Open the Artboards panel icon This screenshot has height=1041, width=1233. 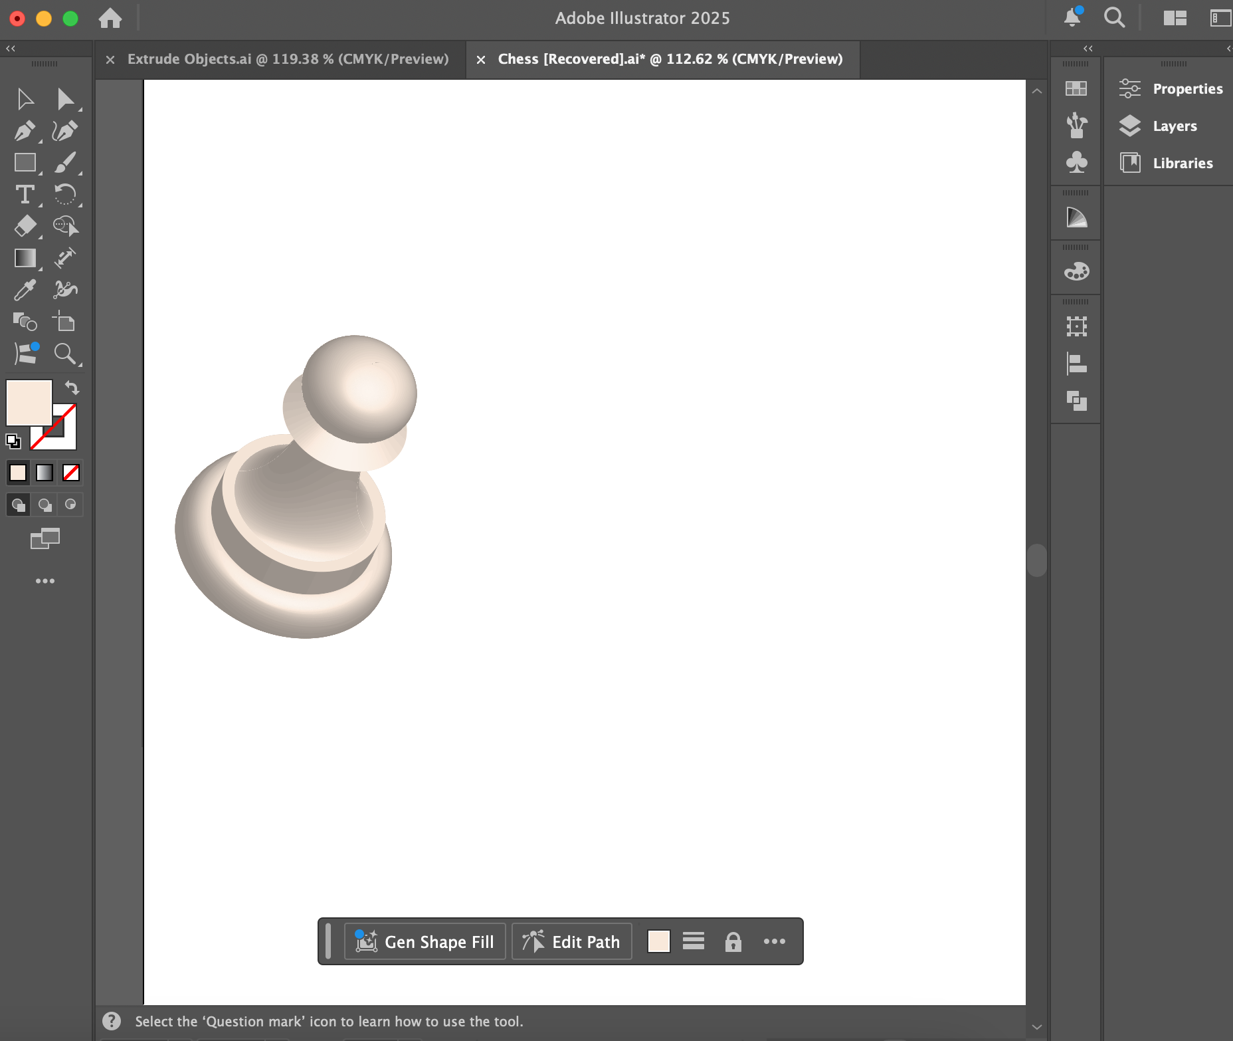pos(1076,326)
